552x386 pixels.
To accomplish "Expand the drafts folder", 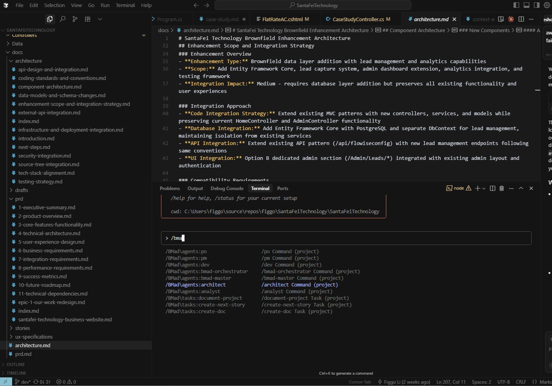I will click(x=76, y=190).
